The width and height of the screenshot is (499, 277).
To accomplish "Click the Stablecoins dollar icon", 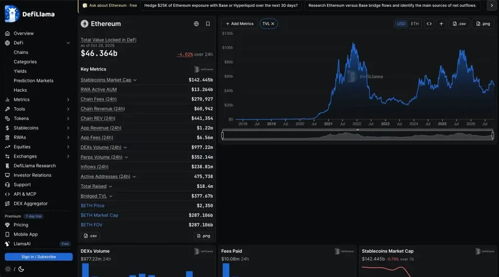I will tap(7, 128).
